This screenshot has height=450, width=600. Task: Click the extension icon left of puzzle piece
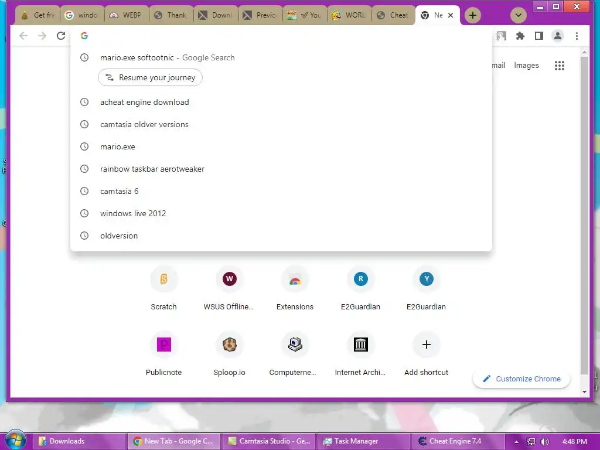pos(502,36)
